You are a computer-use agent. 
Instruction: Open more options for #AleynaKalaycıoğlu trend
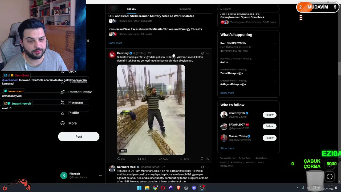275,81
